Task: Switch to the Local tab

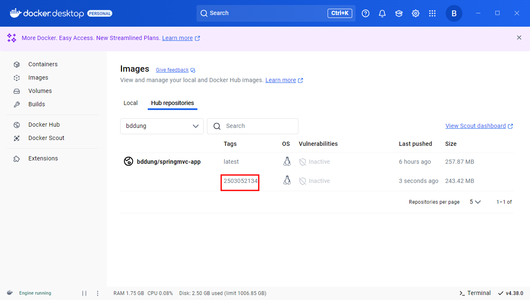Action: (x=131, y=103)
